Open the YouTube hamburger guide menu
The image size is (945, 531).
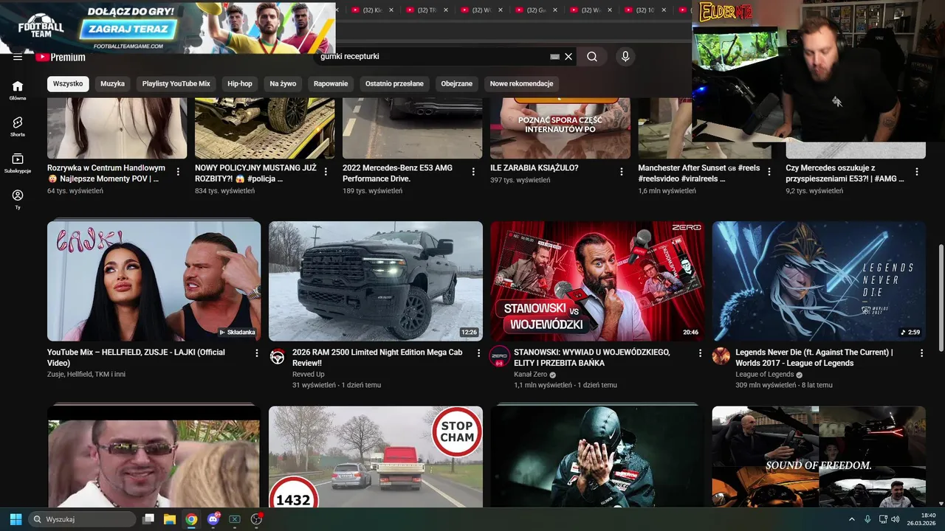[18, 57]
